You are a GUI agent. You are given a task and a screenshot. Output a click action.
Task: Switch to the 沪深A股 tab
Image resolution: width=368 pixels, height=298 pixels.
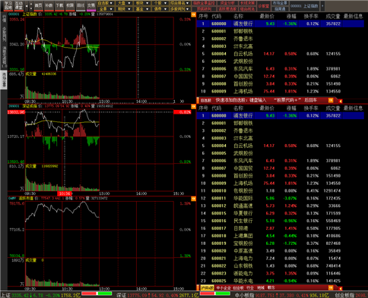[x=207, y=288]
